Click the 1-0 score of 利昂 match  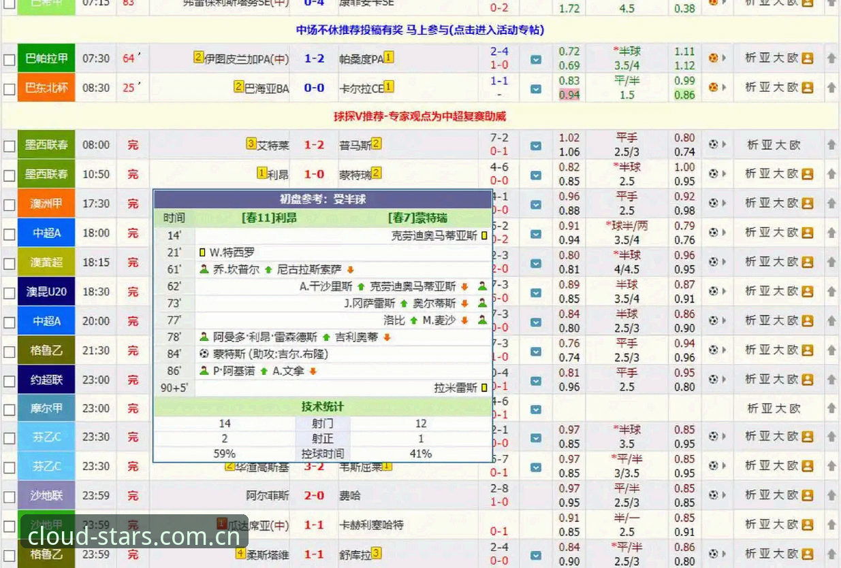point(314,174)
